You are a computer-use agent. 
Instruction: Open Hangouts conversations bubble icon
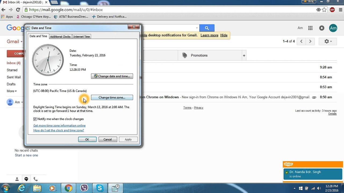click(26, 179)
